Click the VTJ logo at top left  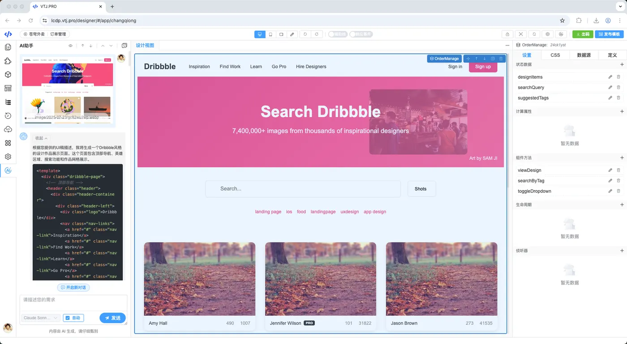click(8, 34)
